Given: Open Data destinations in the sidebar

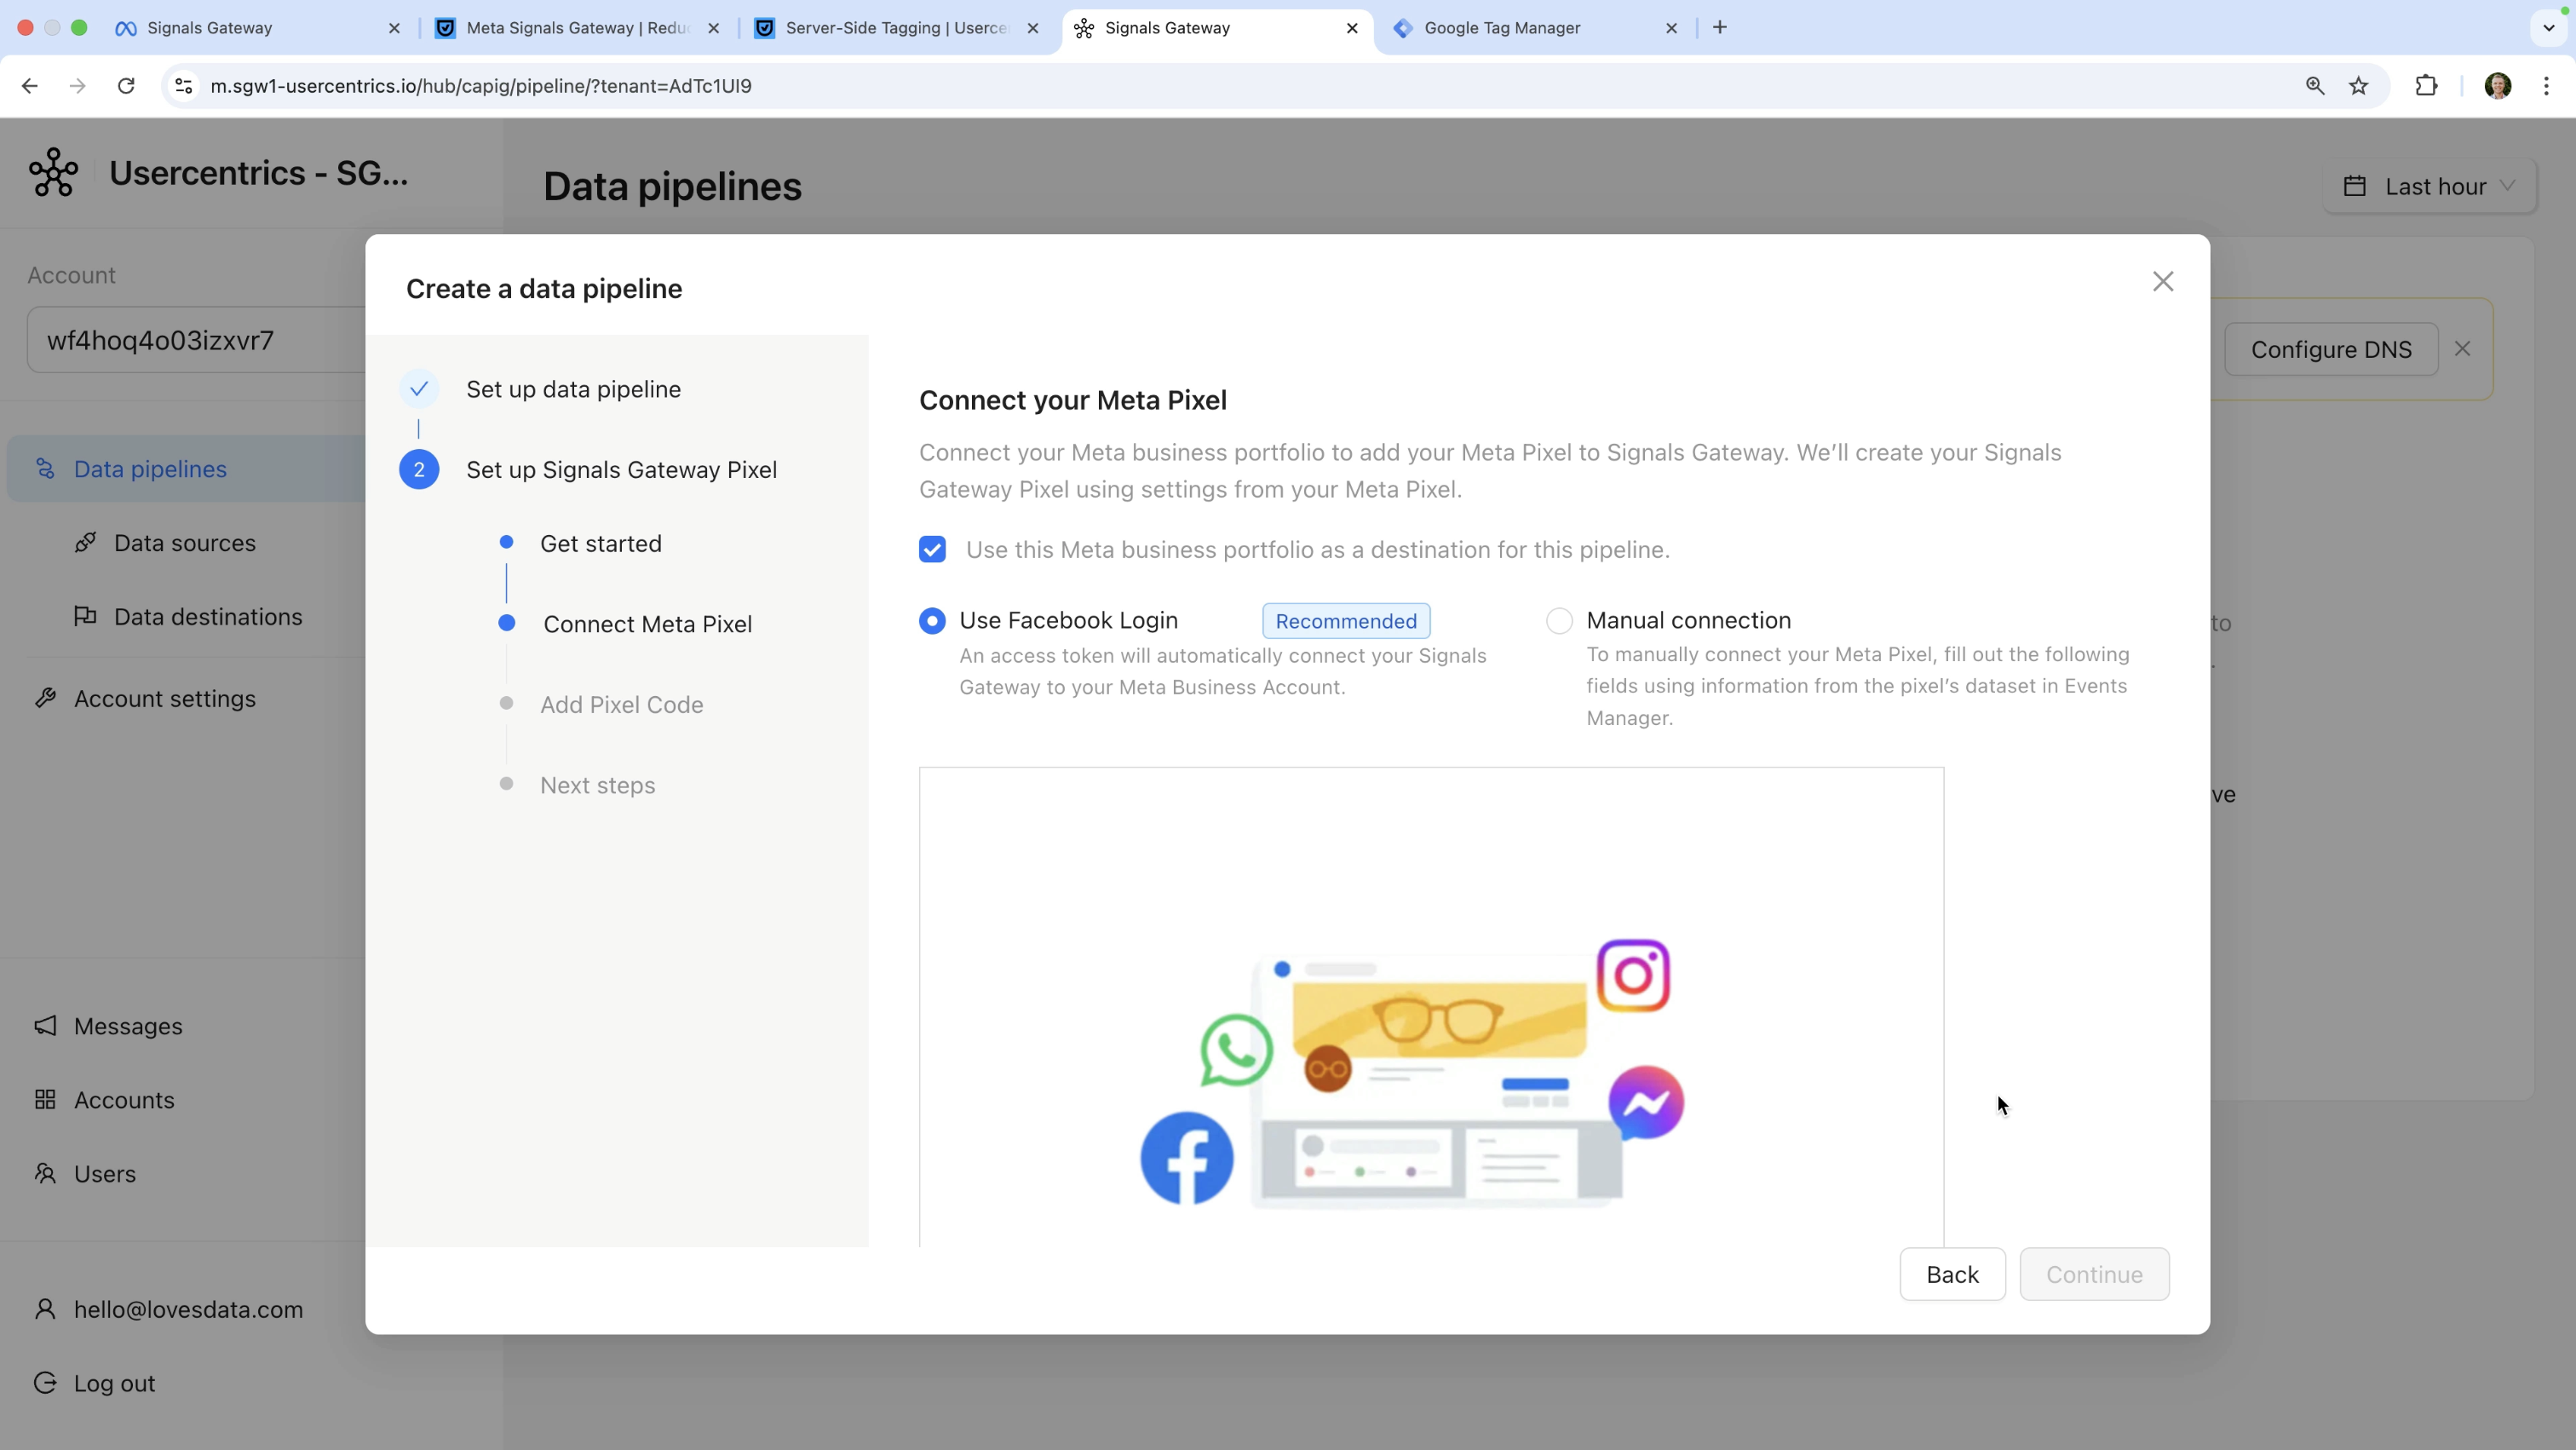Looking at the screenshot, I should click(x=207, y=617).
